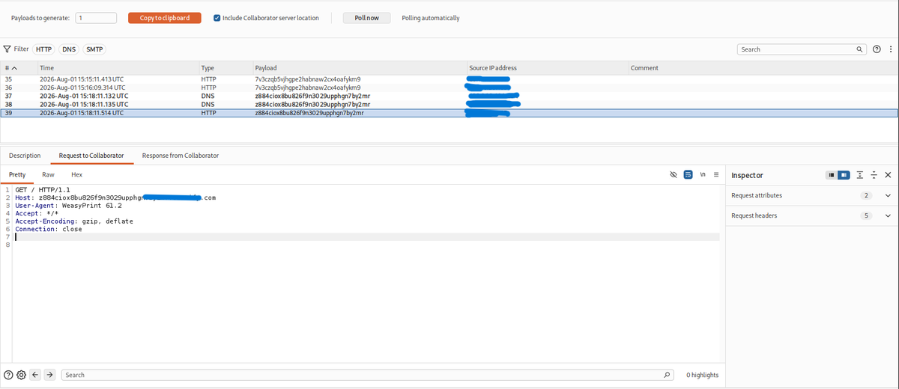Image resolution: width=899 pixels, height=389 pixels.
Task: Open the message editor hamburger menu
Action: [716, 175]
